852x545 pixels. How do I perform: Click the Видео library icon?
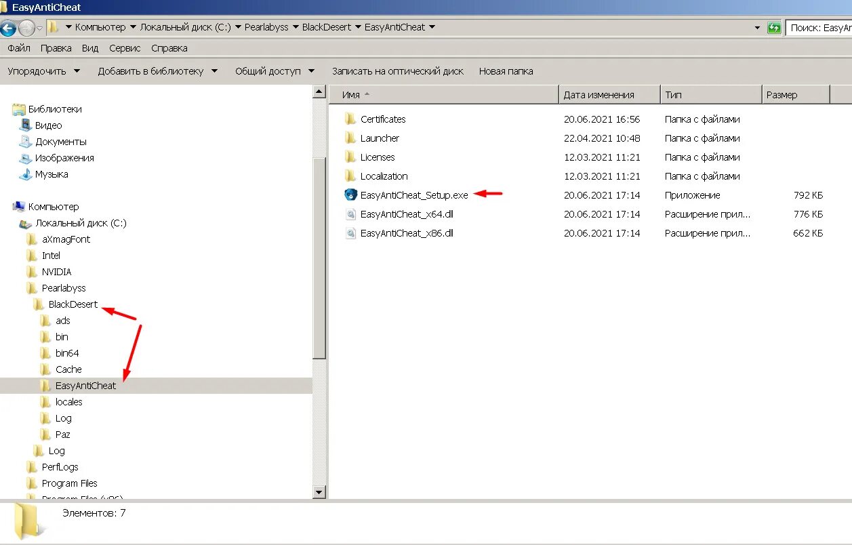(26, 125)
